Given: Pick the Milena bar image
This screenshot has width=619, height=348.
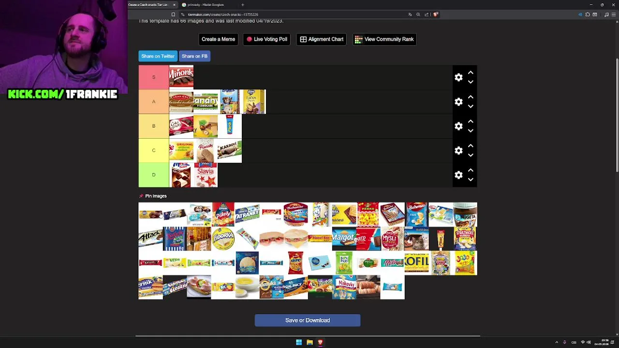Looking at the screenshot, I should pyautogui.click(x=392, y=263).
